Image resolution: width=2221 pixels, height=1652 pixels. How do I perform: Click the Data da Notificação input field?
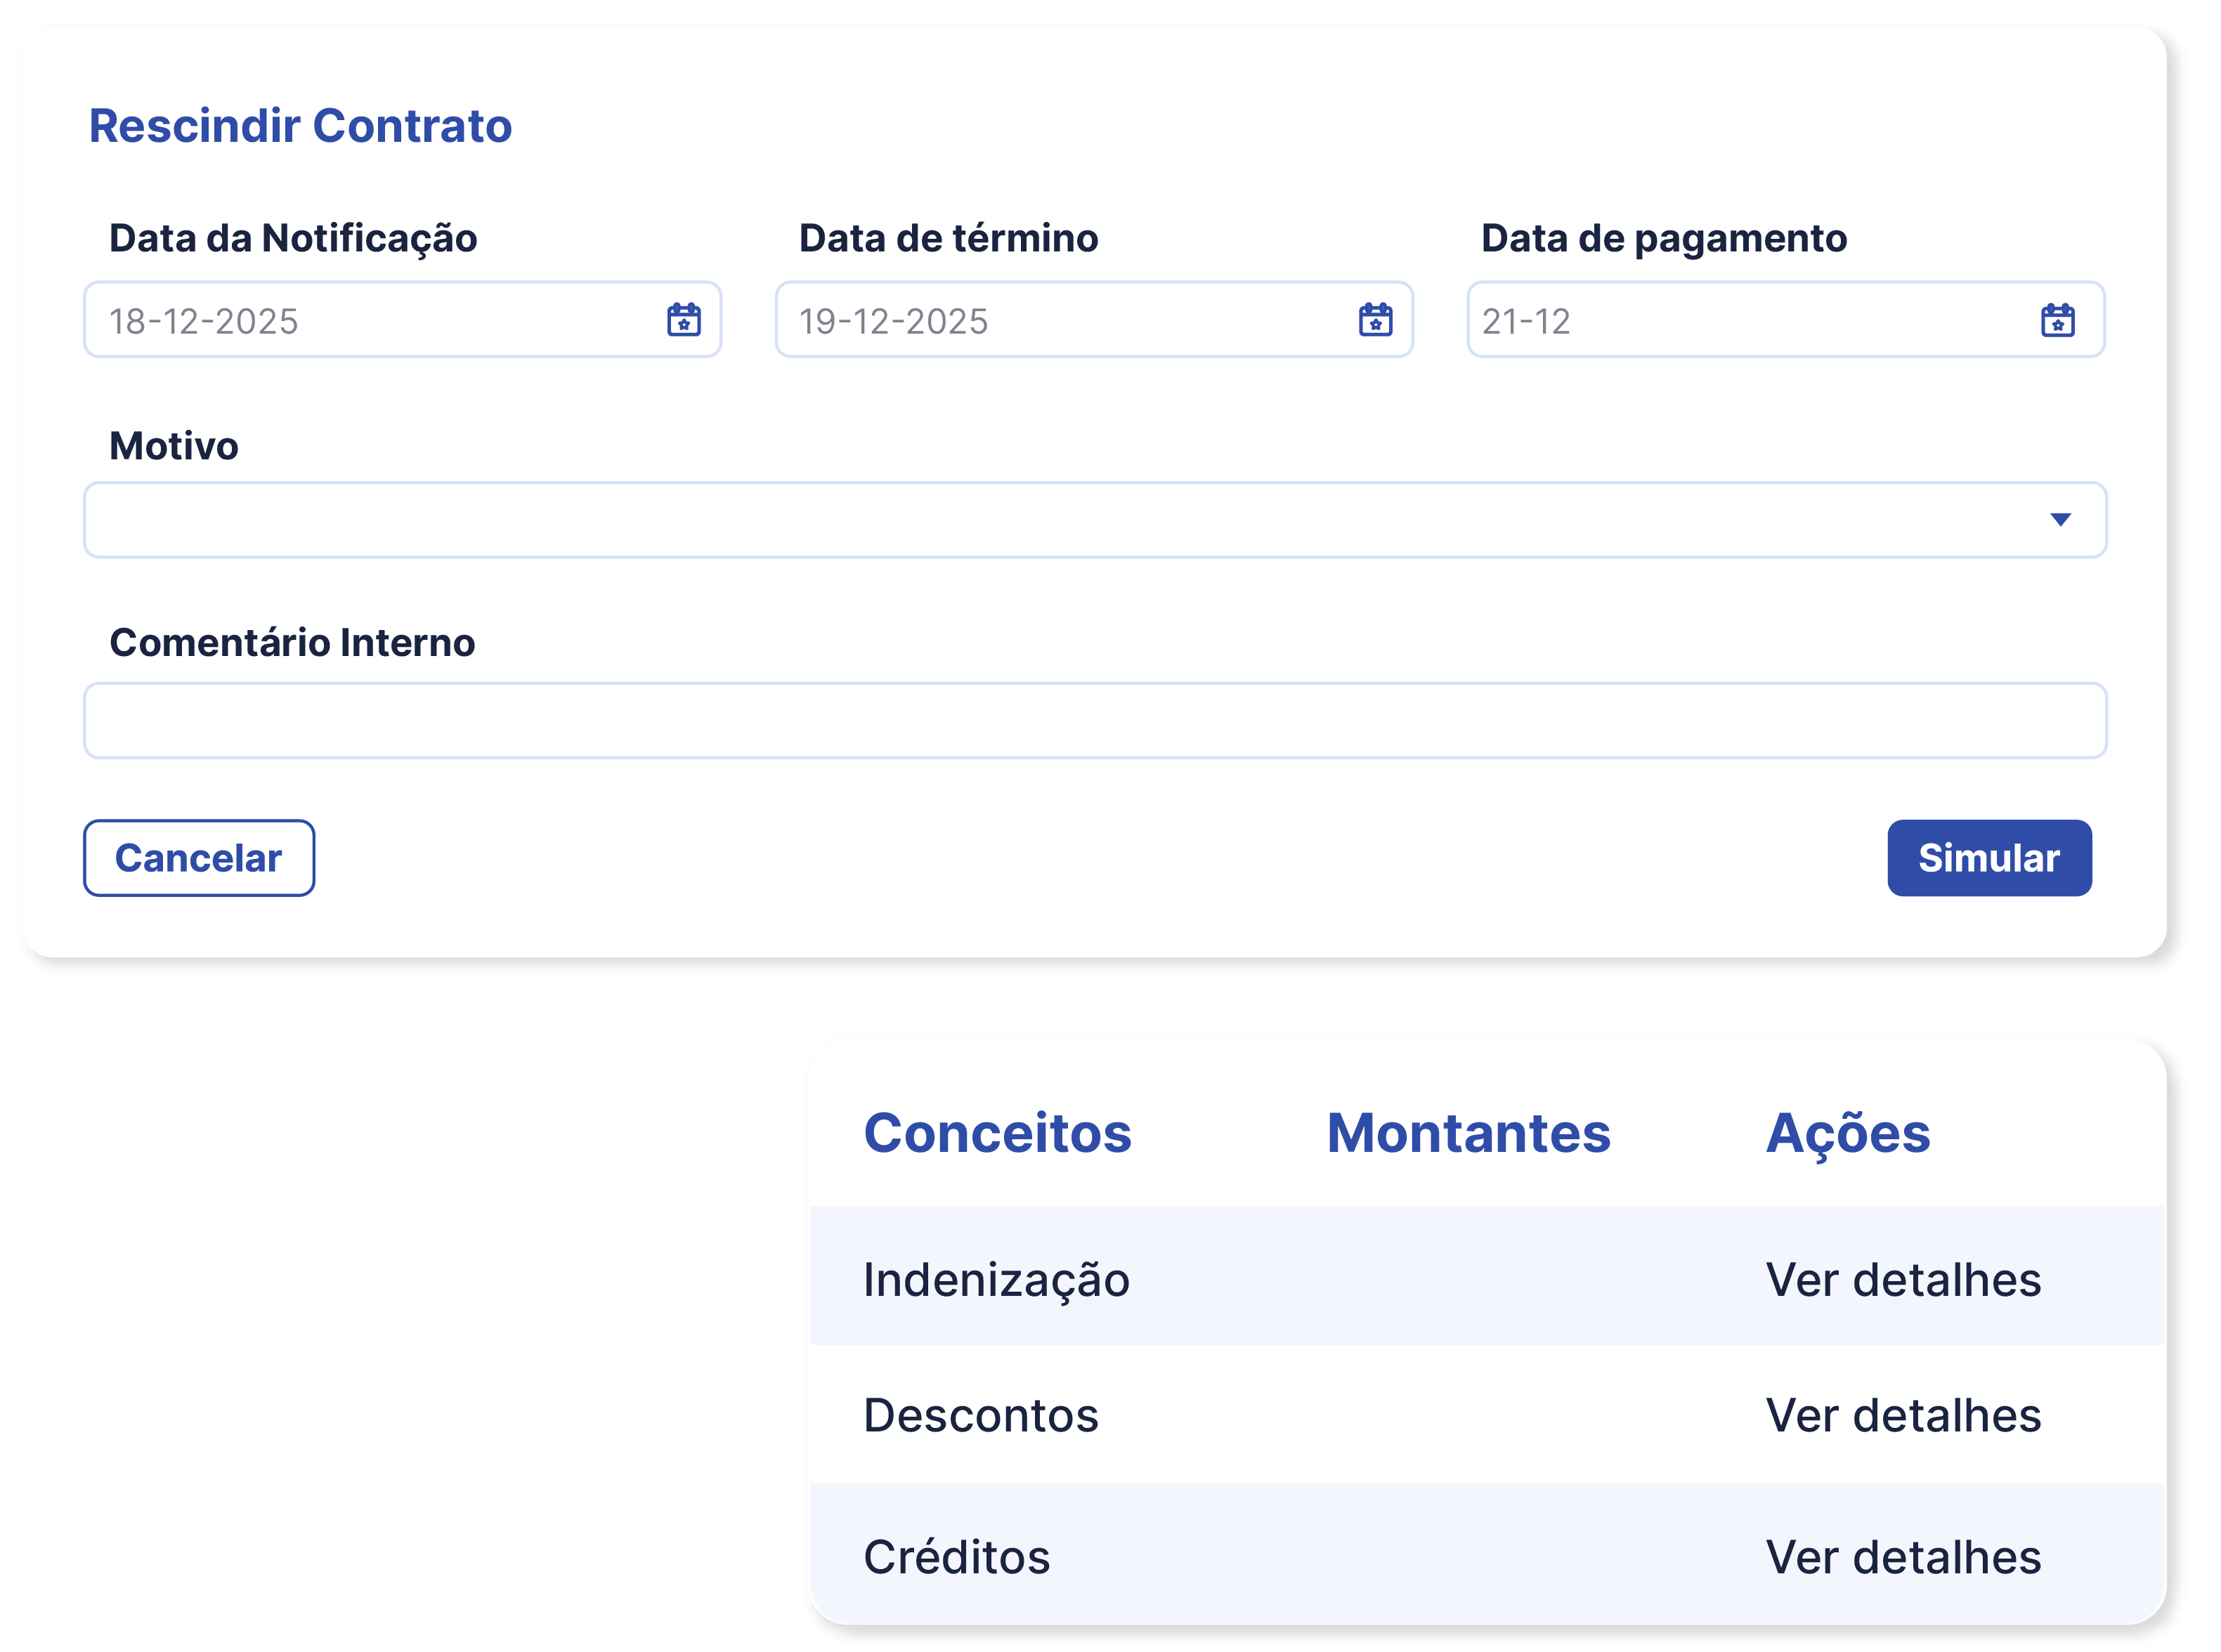click(350, 320)
